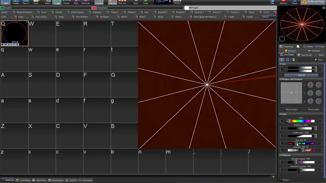Enable Multi cue mode
This screenshot has height=183, width=326.
(x=122, y=2)
